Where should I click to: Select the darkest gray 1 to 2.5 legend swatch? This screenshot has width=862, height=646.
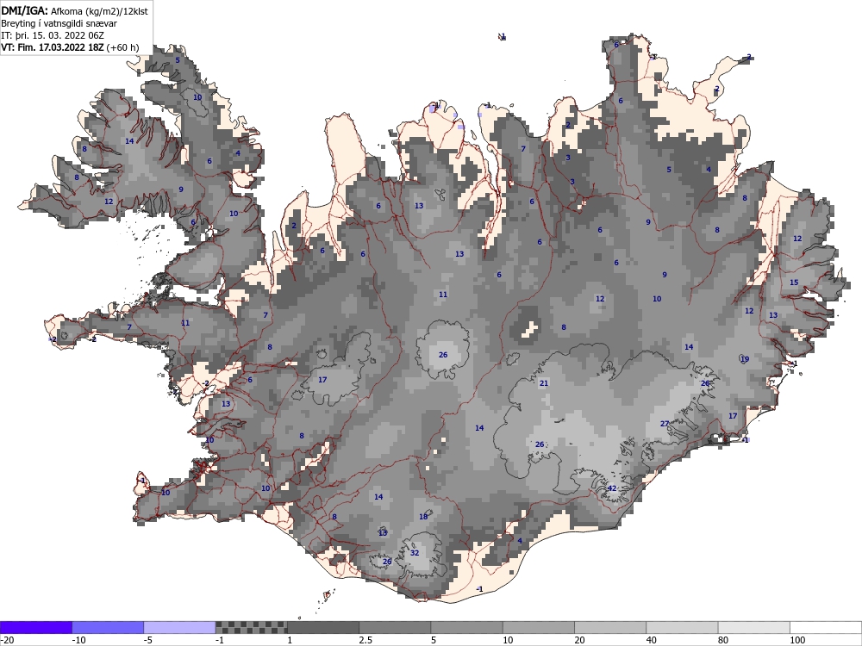[323, 627]
